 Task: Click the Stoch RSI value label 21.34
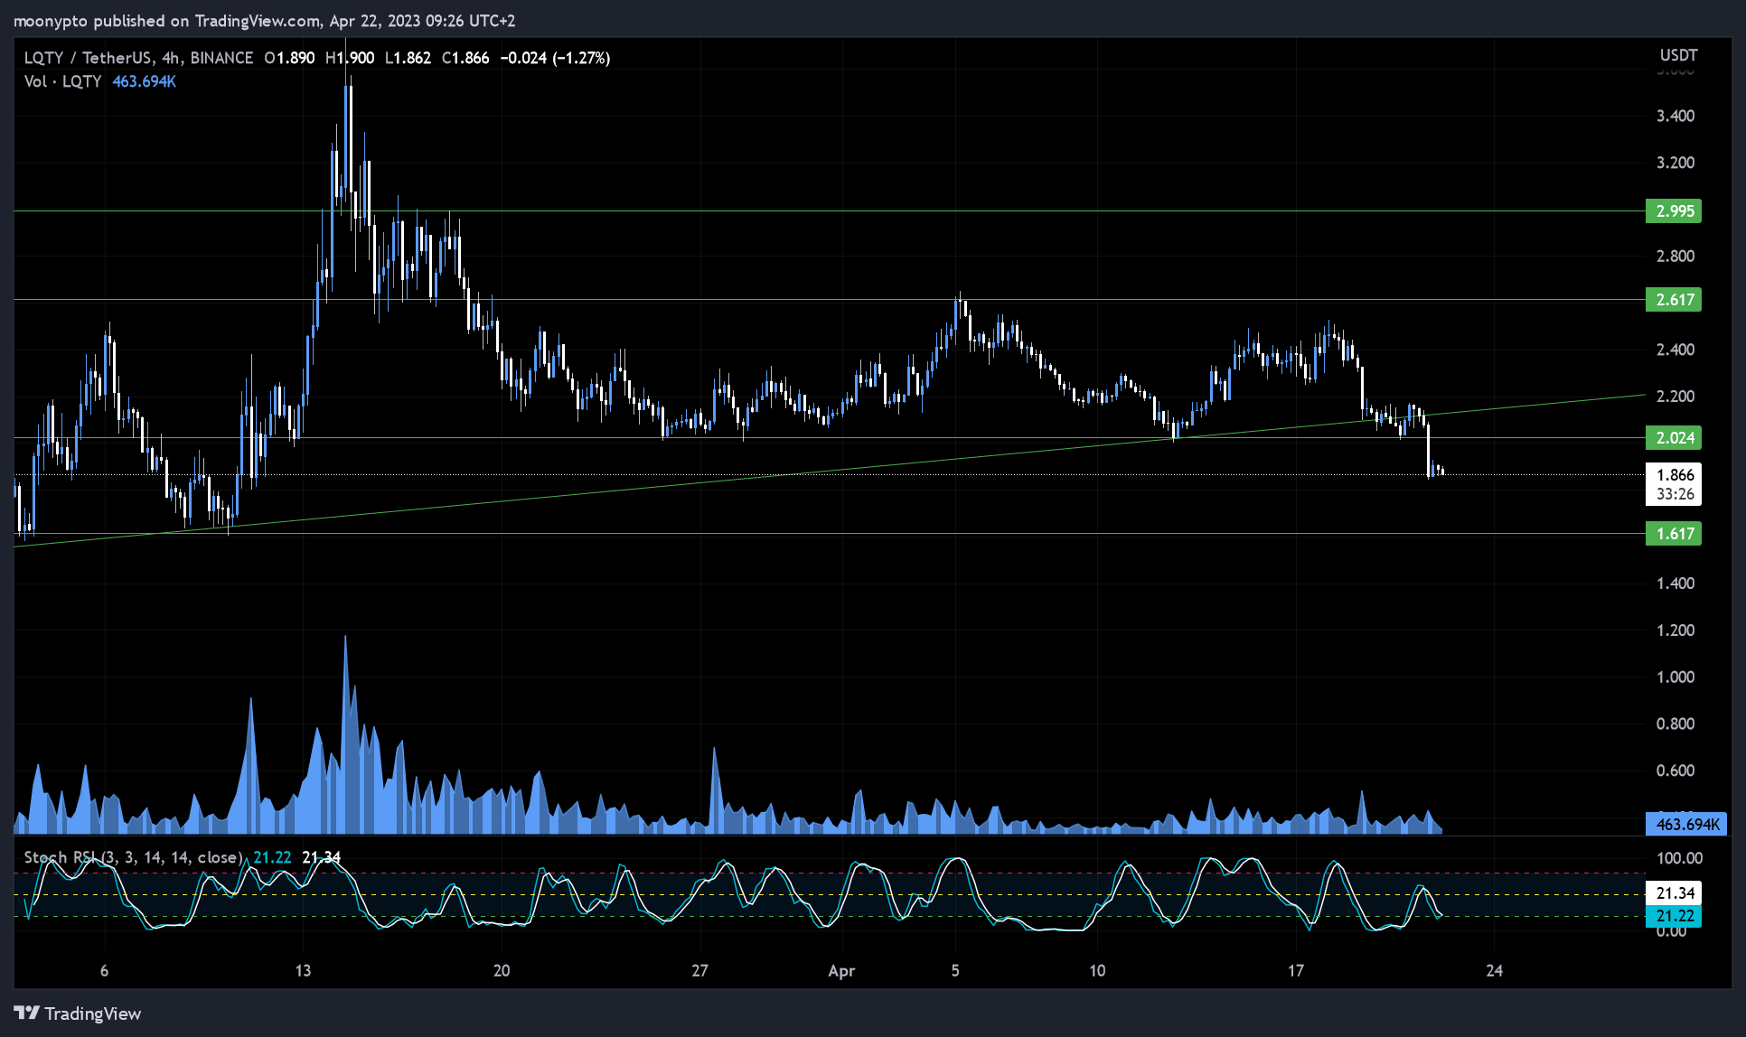click(1674, 893)
